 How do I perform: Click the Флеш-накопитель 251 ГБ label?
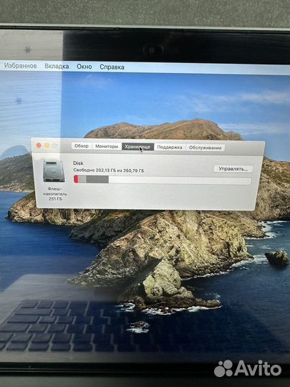pyautogui.click(x=54, y=193)
